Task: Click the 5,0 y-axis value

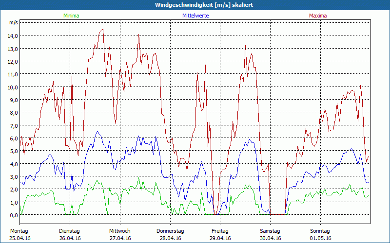Action: (14, 151)
